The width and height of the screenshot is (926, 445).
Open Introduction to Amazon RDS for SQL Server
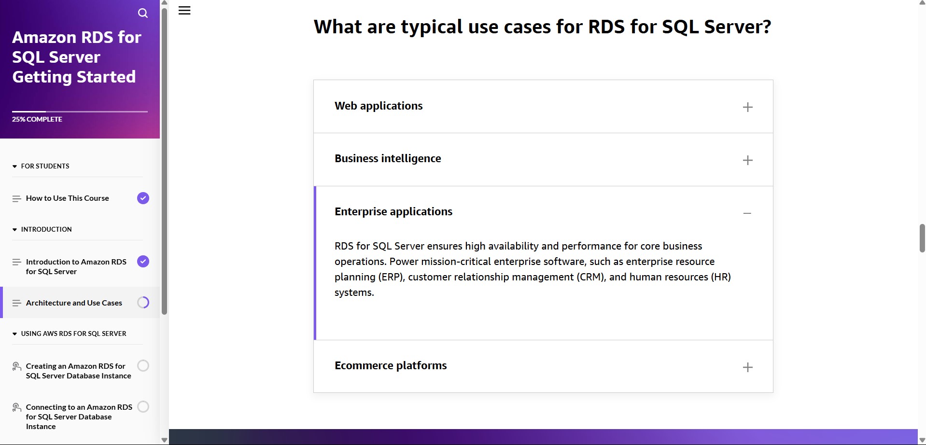click(76, 266)
